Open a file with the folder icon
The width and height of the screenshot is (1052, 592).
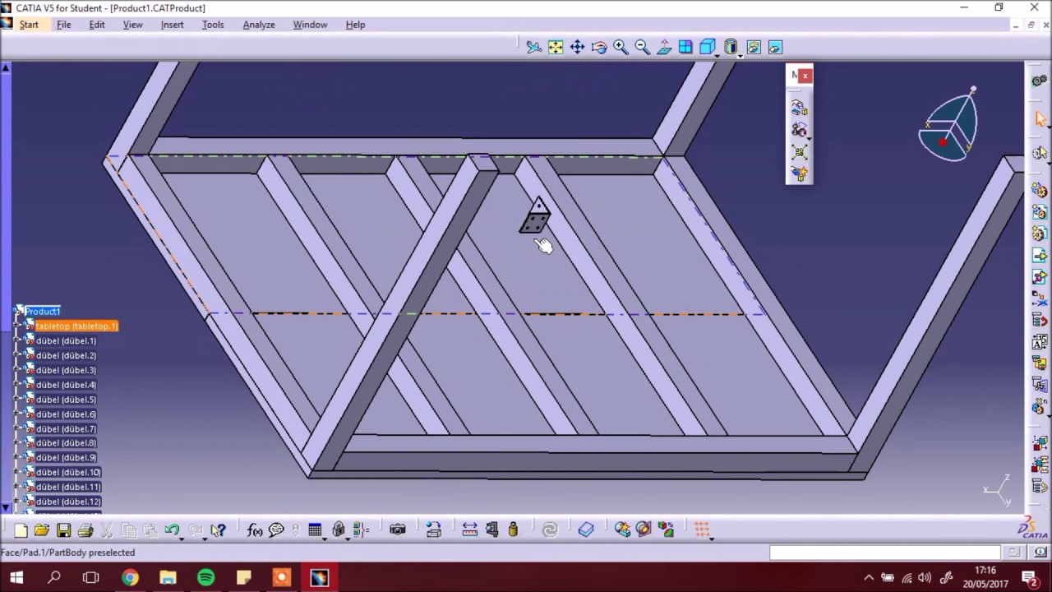pyautogui.click(x=42, y=530)
